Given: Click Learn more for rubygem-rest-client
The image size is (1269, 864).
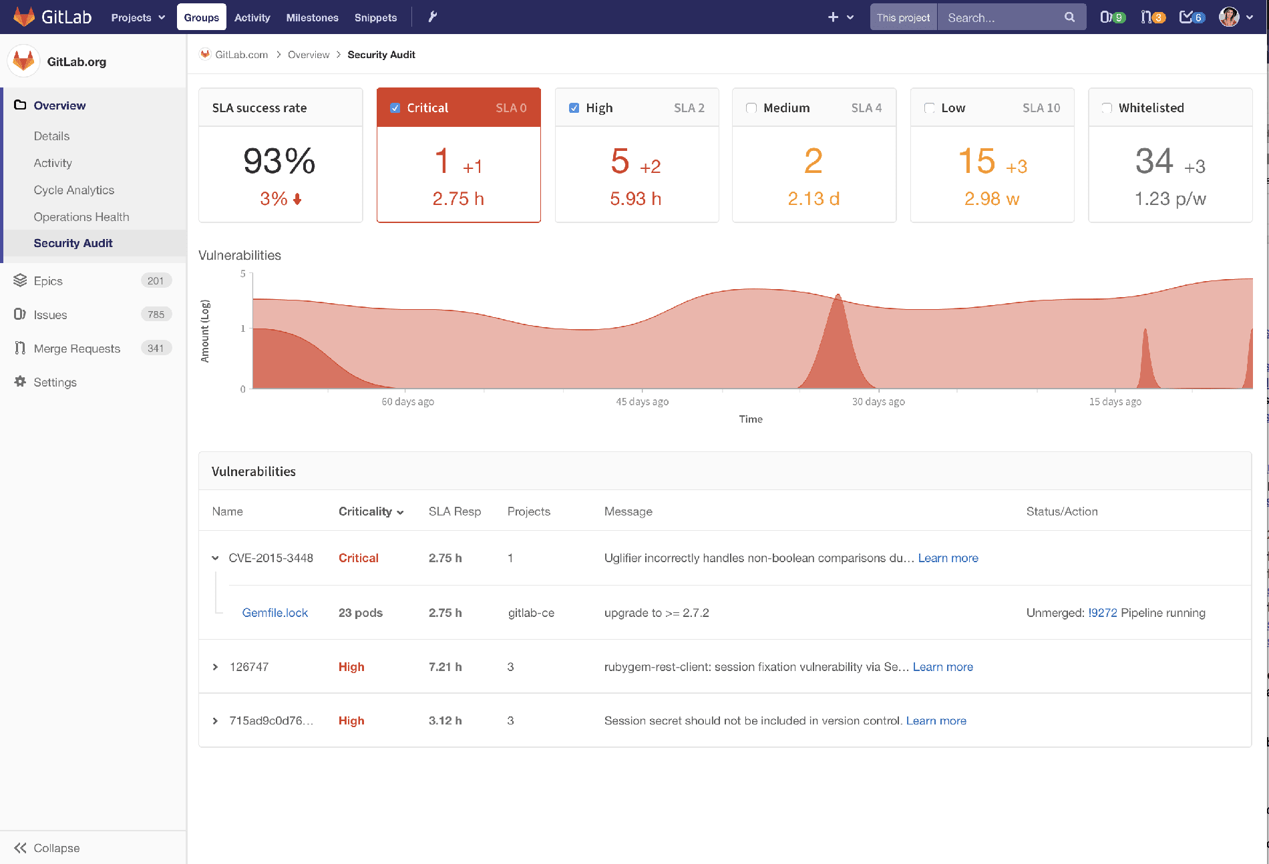Looking at the screenshot, I should [x=942, y=667].
